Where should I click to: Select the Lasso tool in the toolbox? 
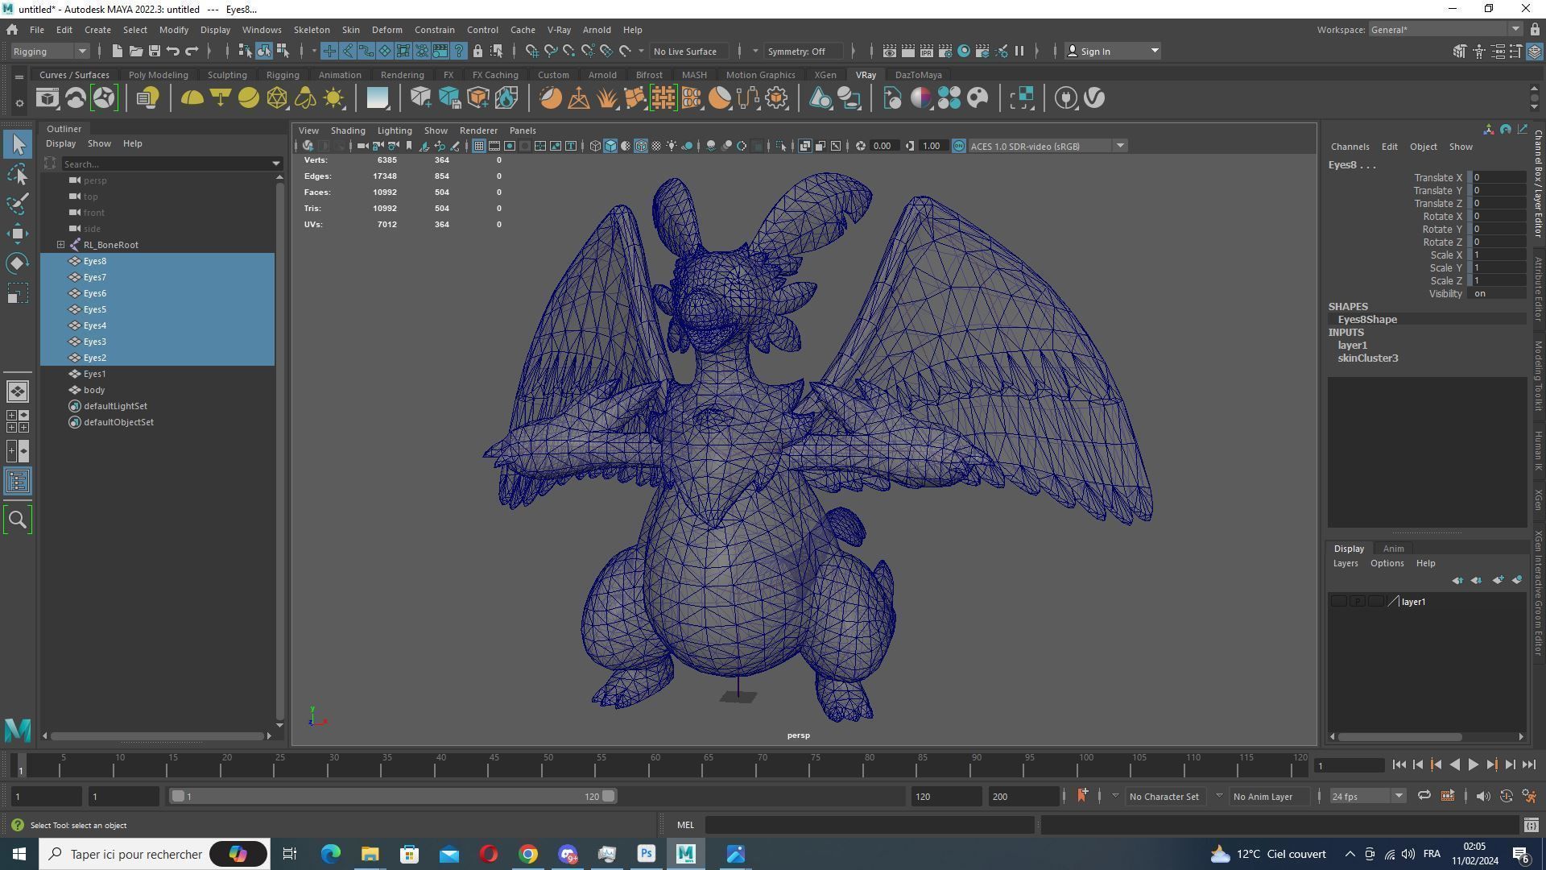pos(18,174)
